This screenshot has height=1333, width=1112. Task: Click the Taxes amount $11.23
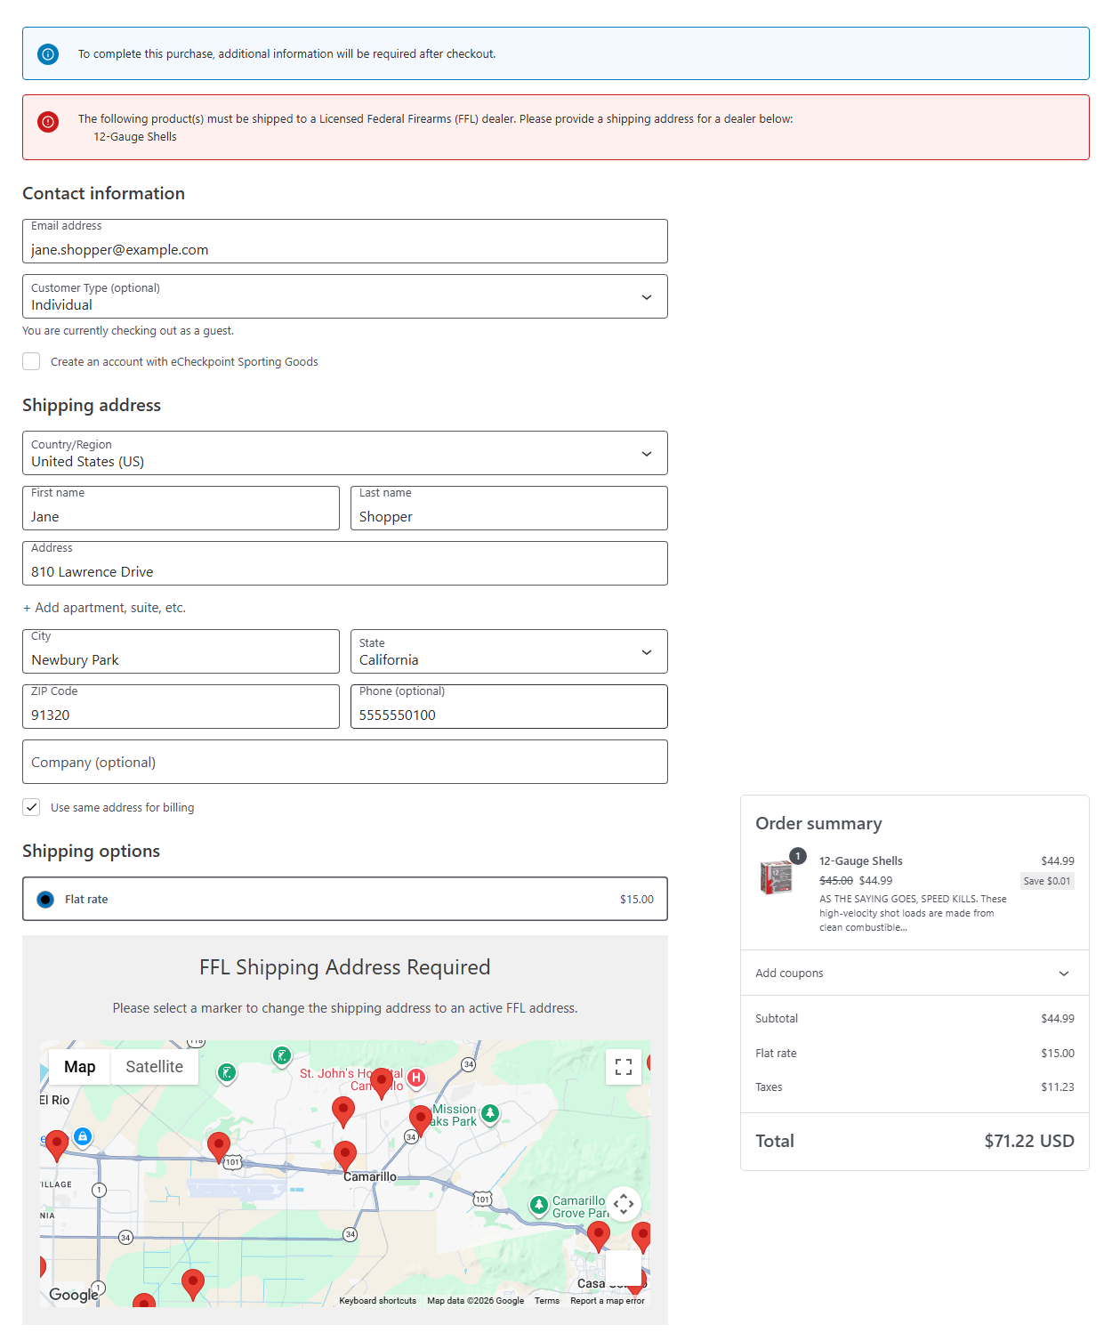(1058, 1087)
